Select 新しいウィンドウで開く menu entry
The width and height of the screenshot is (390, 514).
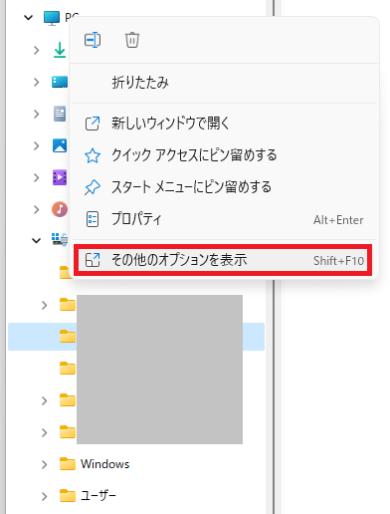point(224,124)
